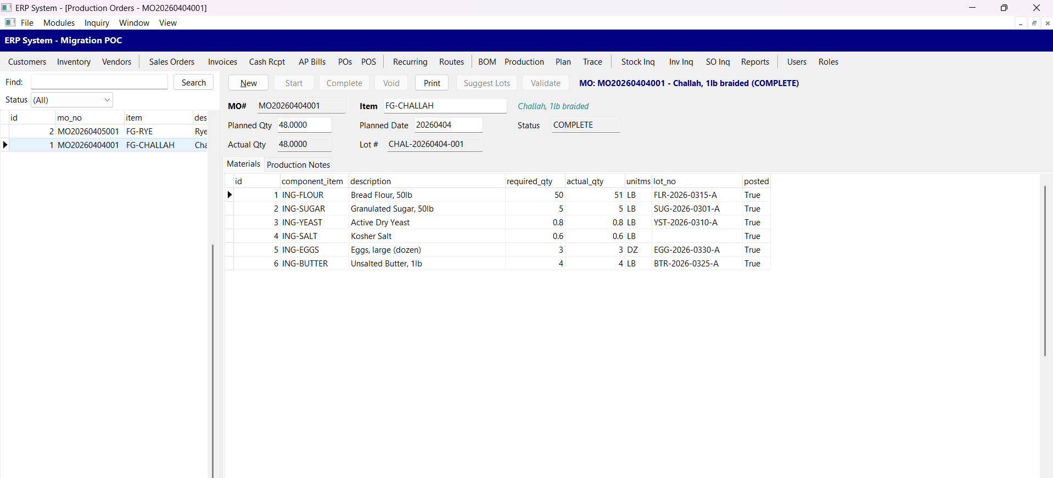
Task: Open the Plan screen
Action: pyautogui.click(x=563, y=62)
